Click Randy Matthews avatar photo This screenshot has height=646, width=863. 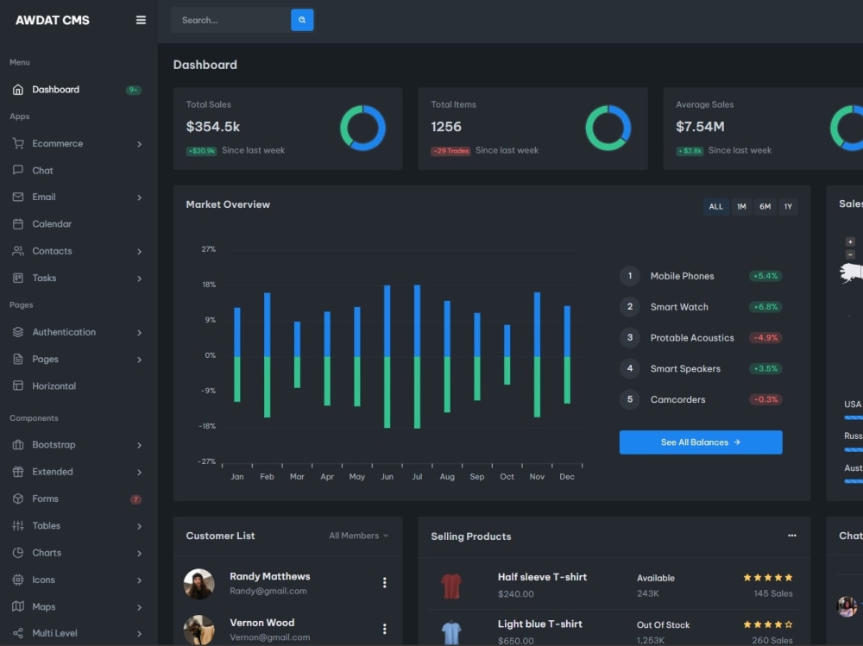point(198,584)
